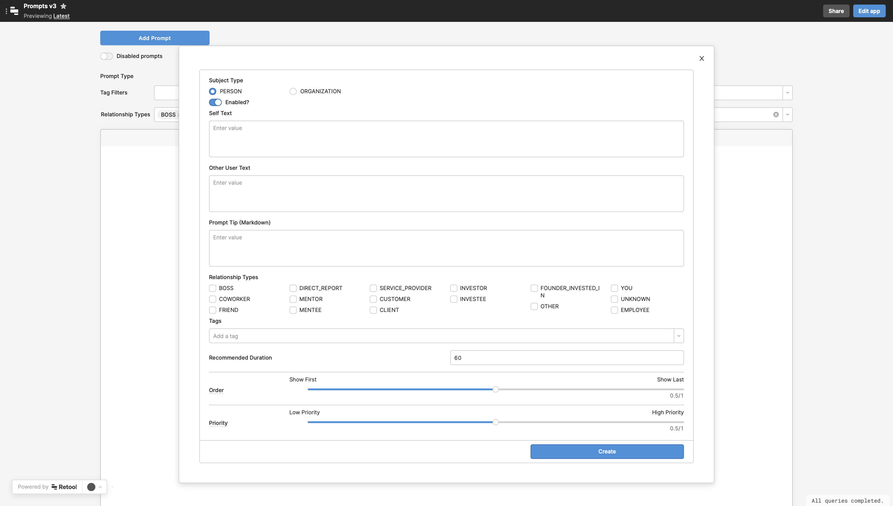Viewport: 893px width, 506px height.
Task: Star the Prompts v3 app
Action: pyautogui.click(x=63, y=6)
